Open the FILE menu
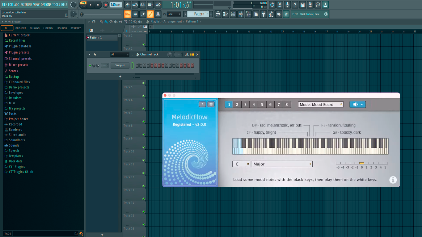This screenshot has width=422, height=237. [4, 5]
